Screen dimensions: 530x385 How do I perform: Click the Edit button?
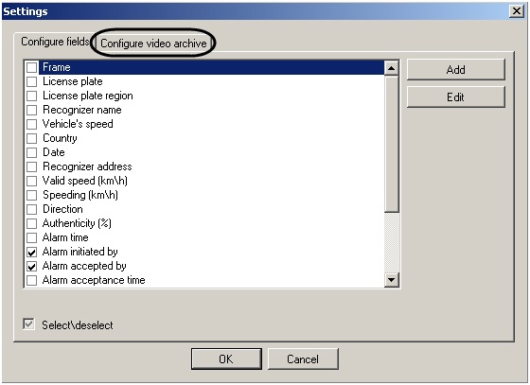(455, 97)
